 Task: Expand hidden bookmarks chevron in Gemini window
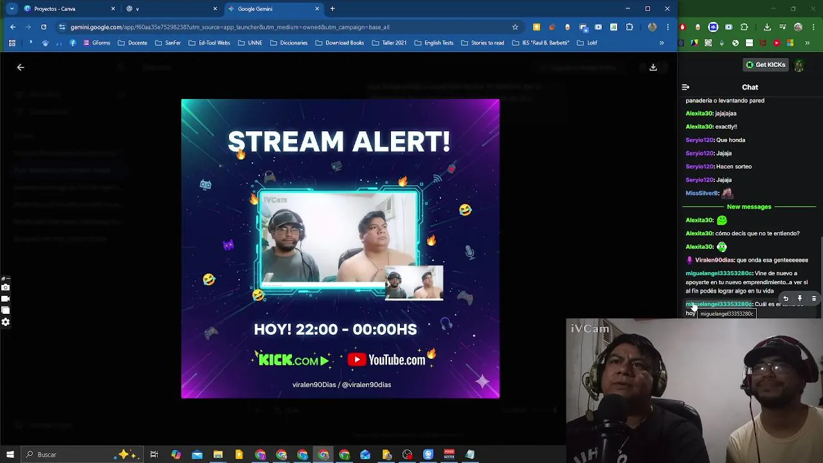click(662, 43)
